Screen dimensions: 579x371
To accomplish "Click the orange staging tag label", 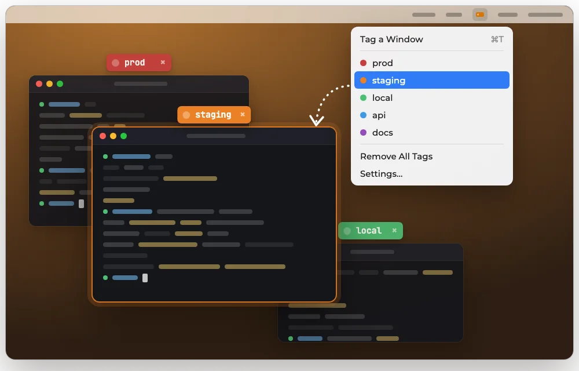I will click(x=214, y=115).
